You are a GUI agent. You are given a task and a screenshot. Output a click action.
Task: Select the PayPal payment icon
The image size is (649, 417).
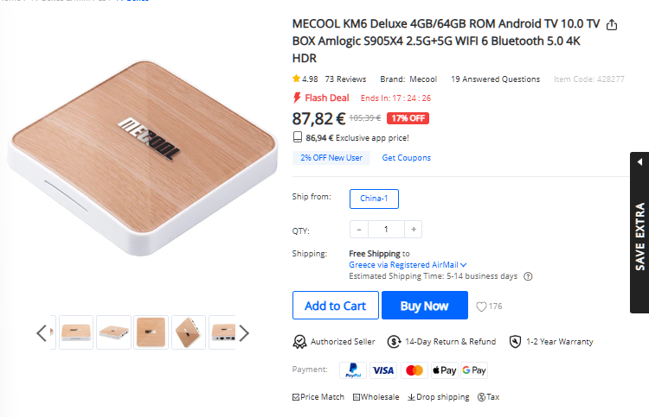(x=353, y=370)
